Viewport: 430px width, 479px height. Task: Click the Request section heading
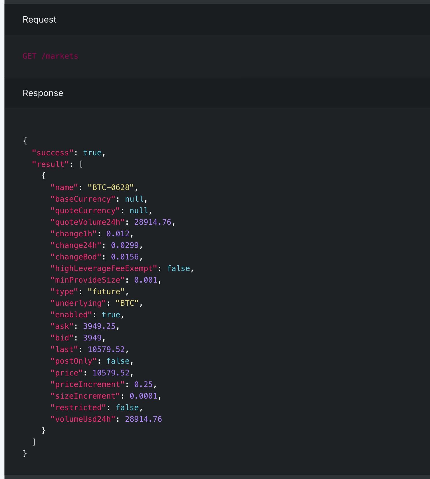pyautogui.click(x=39, y=20)
